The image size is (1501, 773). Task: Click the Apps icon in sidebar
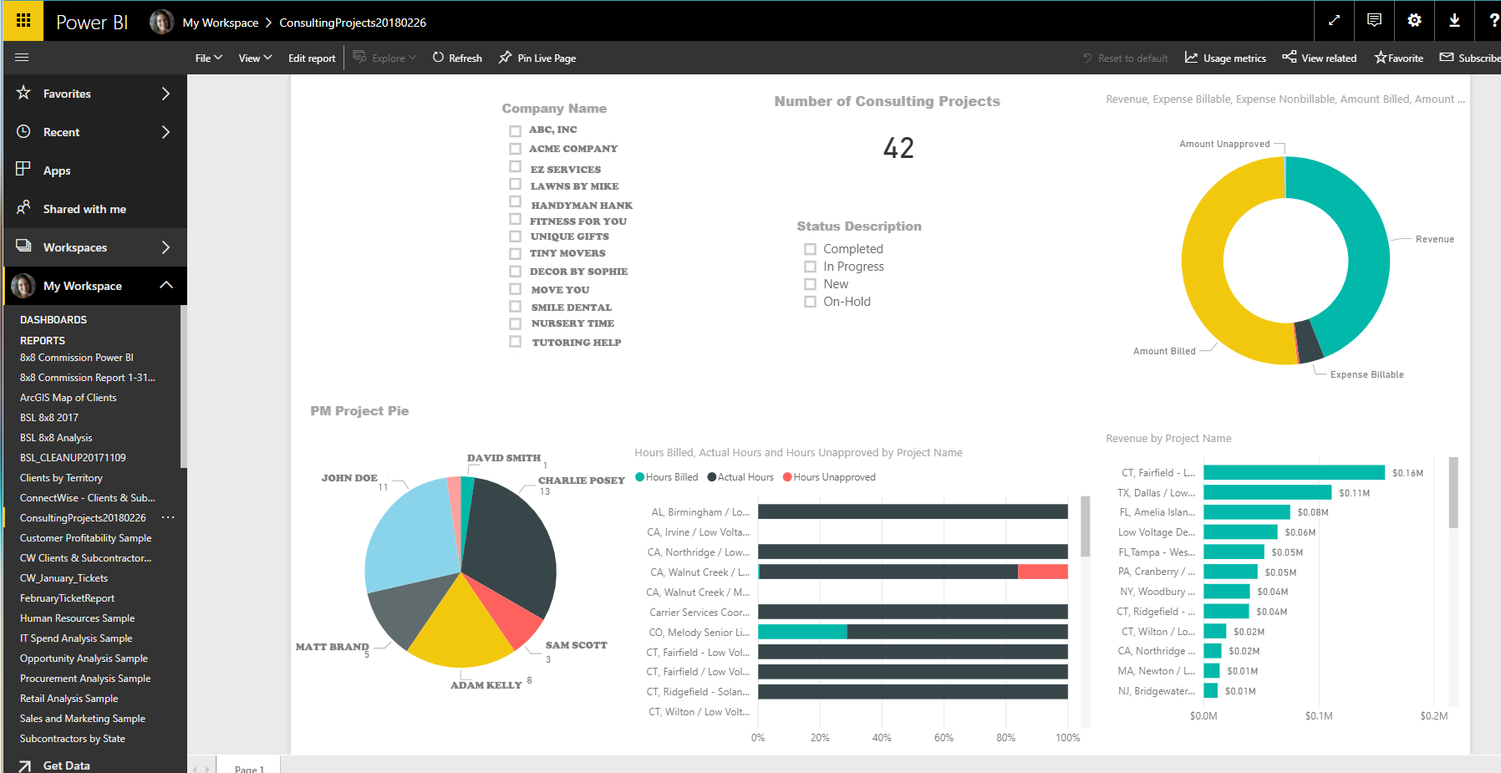[23, 170]
